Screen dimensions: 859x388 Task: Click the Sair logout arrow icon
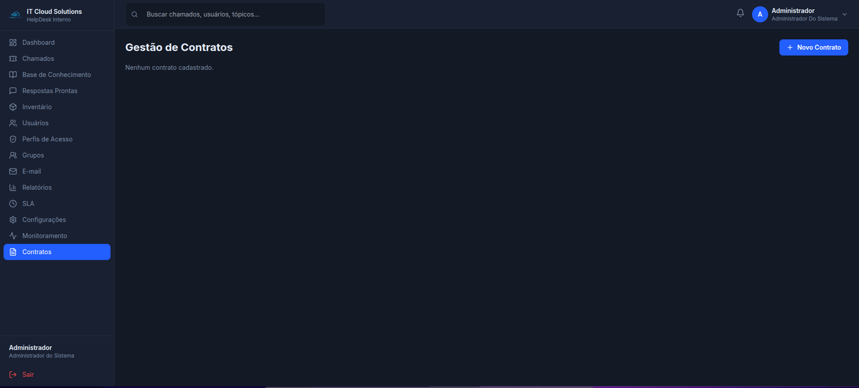coord(13,375)
